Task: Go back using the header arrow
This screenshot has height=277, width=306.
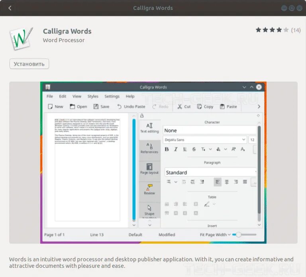Action: [x=10, y=8]
